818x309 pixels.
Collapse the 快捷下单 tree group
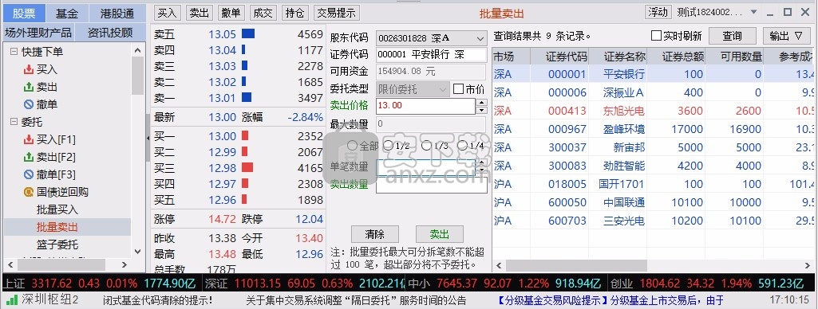(14, 52)
